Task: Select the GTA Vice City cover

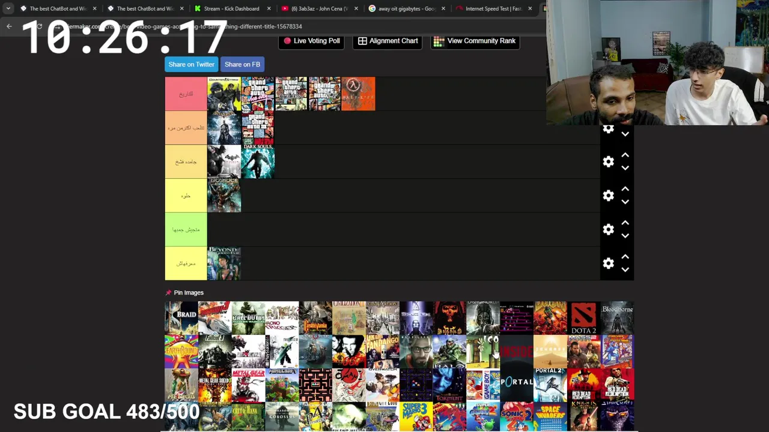Action: pyautogui.click(x=258, y=94)
